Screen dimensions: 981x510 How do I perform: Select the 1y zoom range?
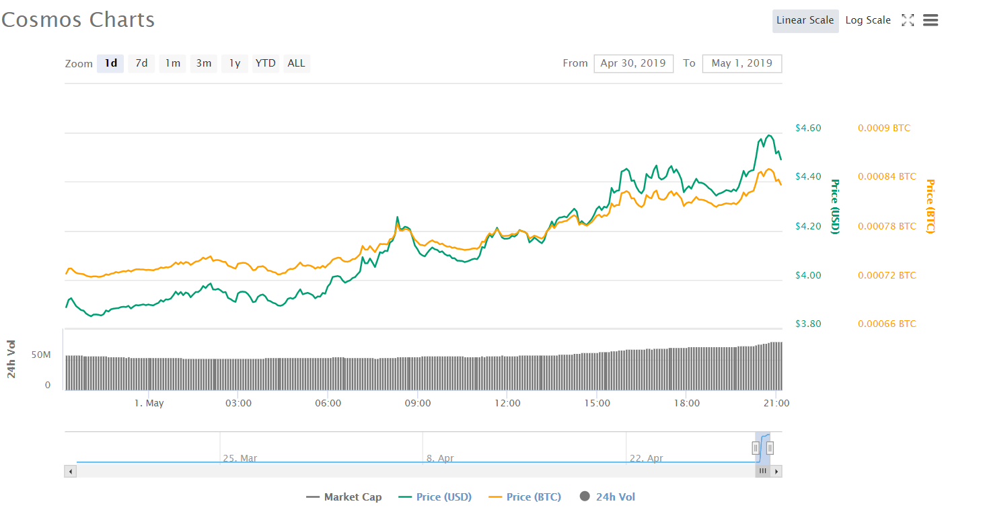(235, 63)
